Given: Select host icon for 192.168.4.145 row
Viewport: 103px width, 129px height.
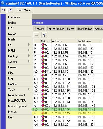Looking at the screenshot, I should click(43, 113).
